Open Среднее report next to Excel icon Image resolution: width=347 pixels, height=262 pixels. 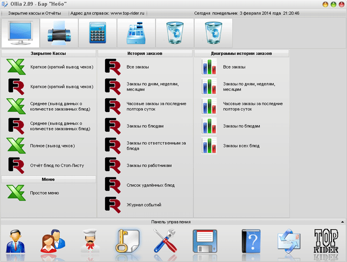60,106
